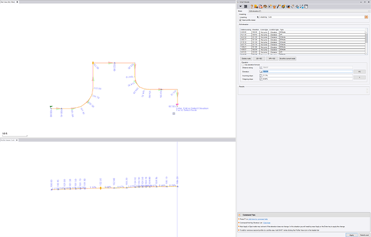Image resolution: width=371 pixels, height=237 pixels.
Task: Collapse the Command Tips section with orange arrow
Action: (239, 215)
